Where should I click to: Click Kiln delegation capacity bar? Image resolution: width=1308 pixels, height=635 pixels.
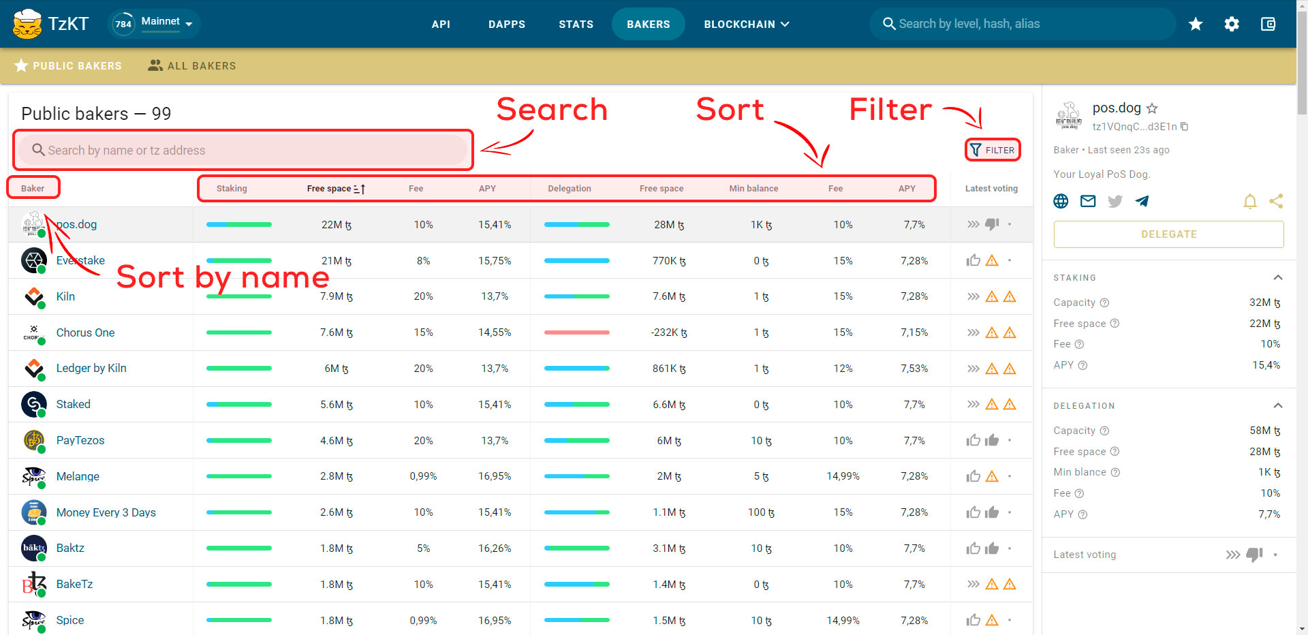pos(577,296)
